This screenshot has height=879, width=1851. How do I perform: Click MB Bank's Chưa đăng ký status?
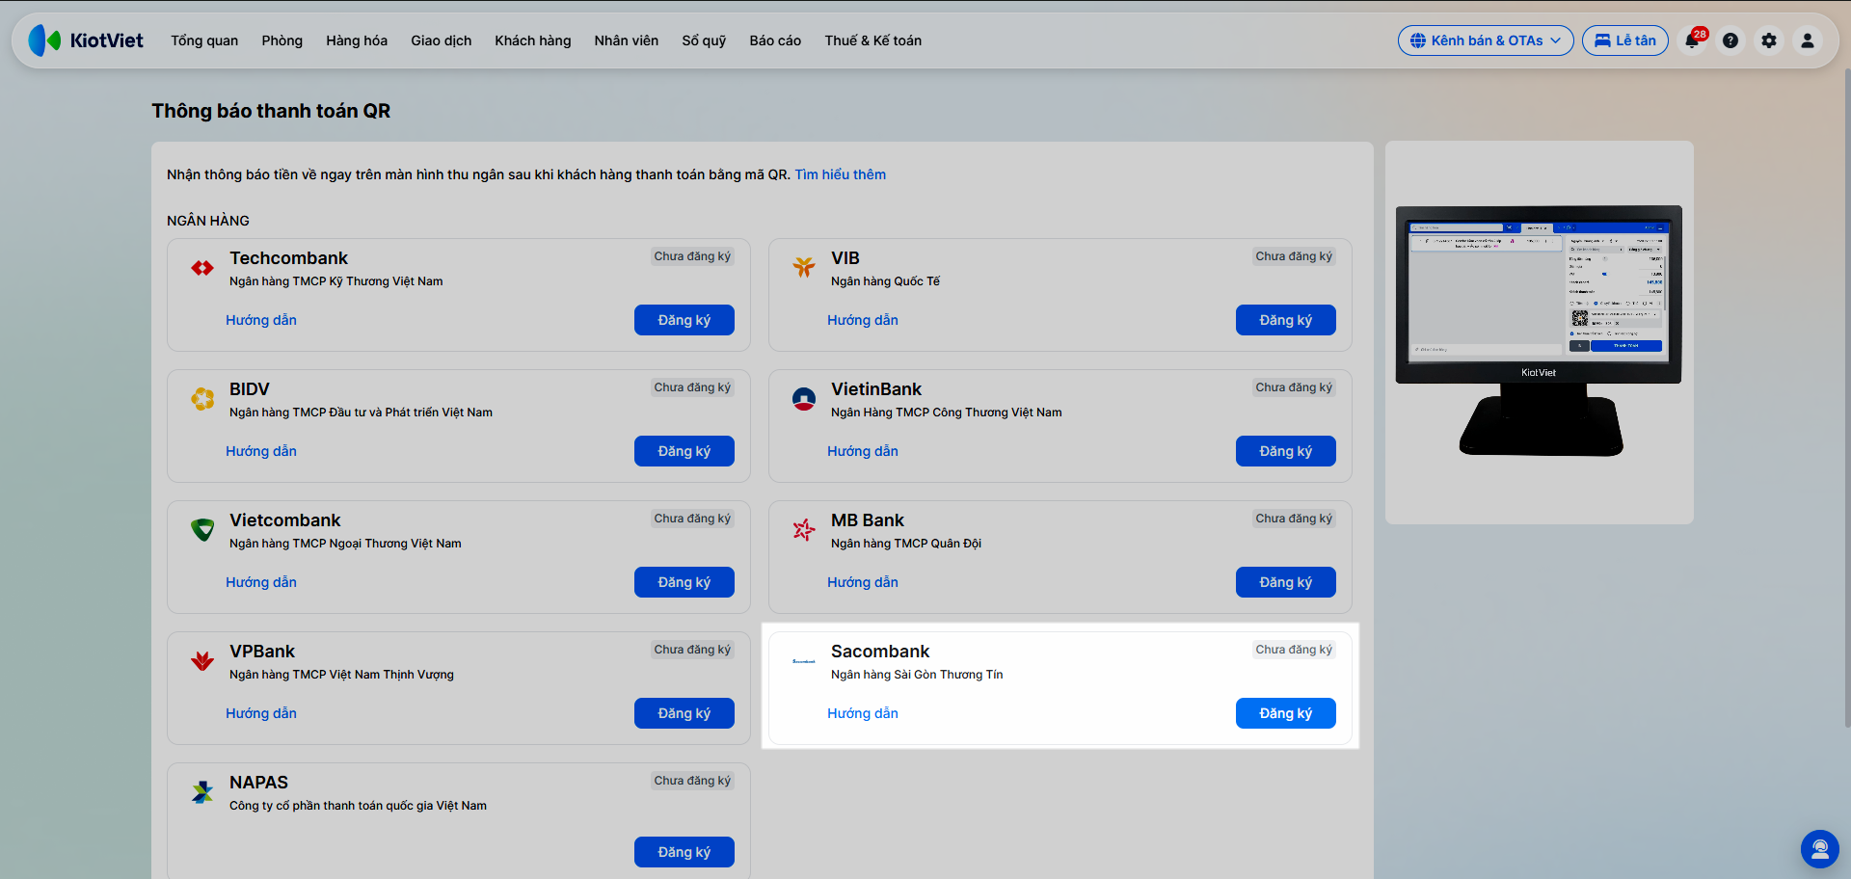pos(1294,519)
